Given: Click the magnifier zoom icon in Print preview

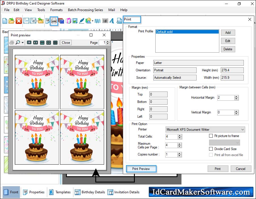Looking at the screenshot, I should coord(18,42).
